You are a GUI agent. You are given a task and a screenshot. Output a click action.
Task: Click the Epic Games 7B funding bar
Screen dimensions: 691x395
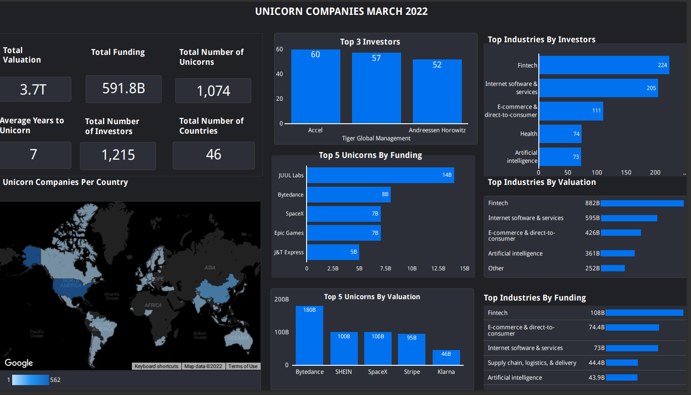[344, 233]
